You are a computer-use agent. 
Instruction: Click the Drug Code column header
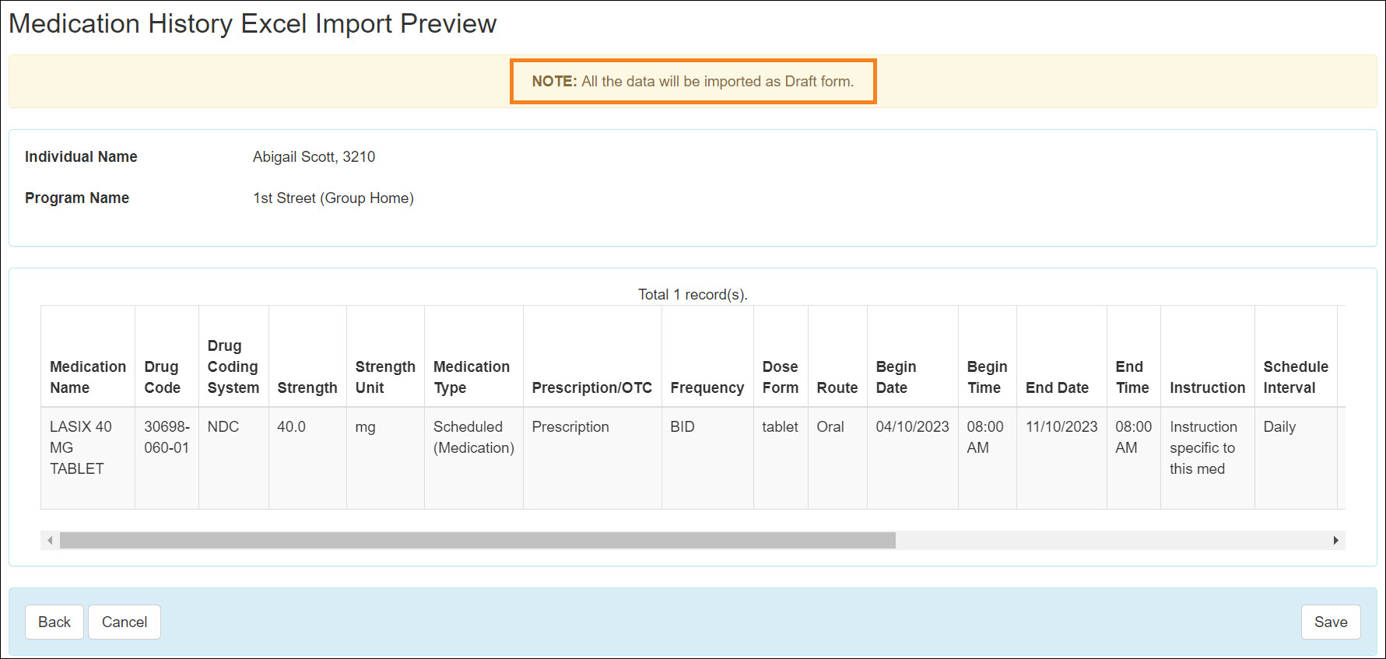(x=162, y=377)
